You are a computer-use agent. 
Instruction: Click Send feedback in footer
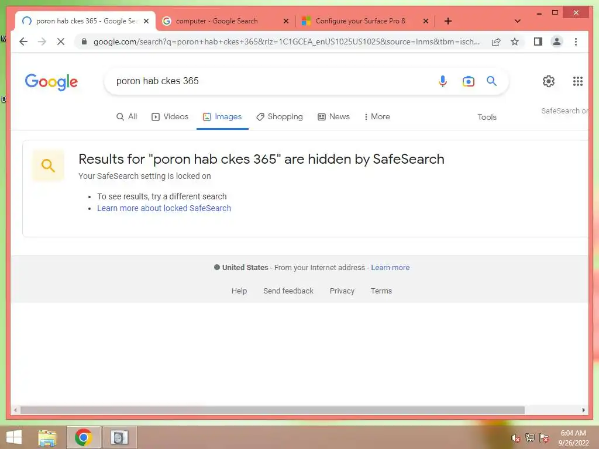tap(288, 291)
